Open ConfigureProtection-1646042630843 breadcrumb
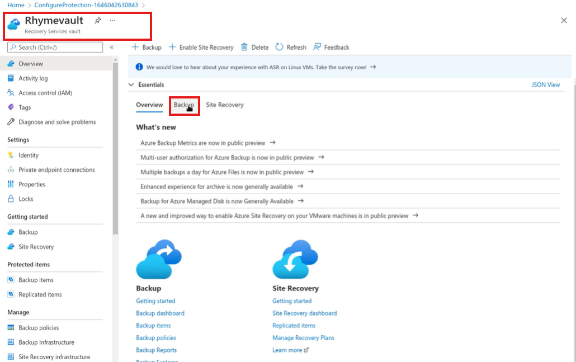The width and height of the screenshot is (576, 362). pos(86,5)
